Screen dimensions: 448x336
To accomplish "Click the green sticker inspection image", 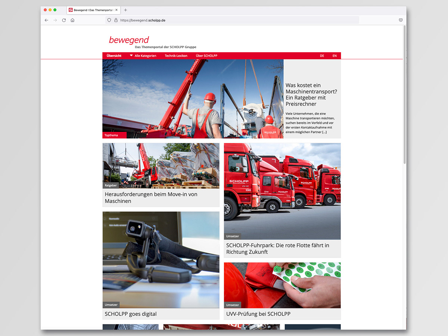I will (282, 285).
